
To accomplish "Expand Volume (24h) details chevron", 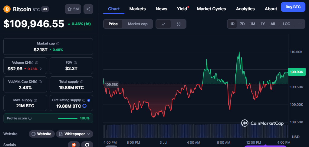I will (x=41, y=69).
